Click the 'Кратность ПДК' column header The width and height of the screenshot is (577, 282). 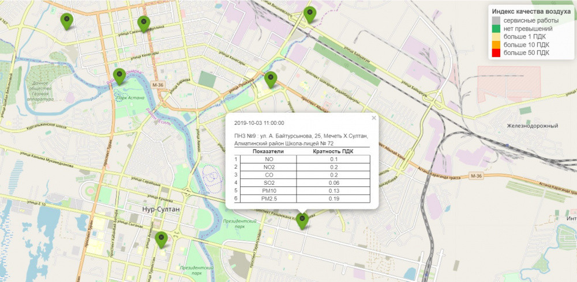pos(333,151)
